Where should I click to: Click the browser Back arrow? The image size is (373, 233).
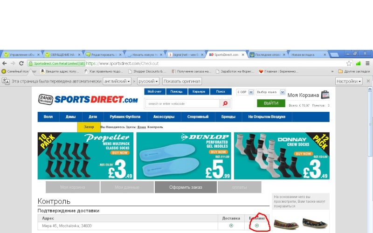coord(4,63)
